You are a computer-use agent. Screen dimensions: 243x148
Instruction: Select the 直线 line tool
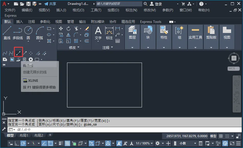click(x=7, y=33)
